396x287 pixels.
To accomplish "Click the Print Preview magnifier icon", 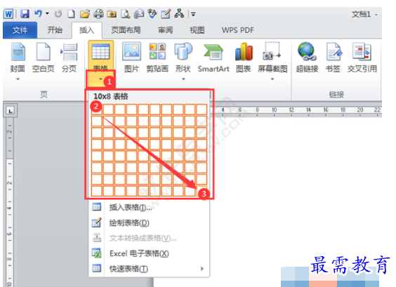I will pyautogui.click(x=125, y=14).
